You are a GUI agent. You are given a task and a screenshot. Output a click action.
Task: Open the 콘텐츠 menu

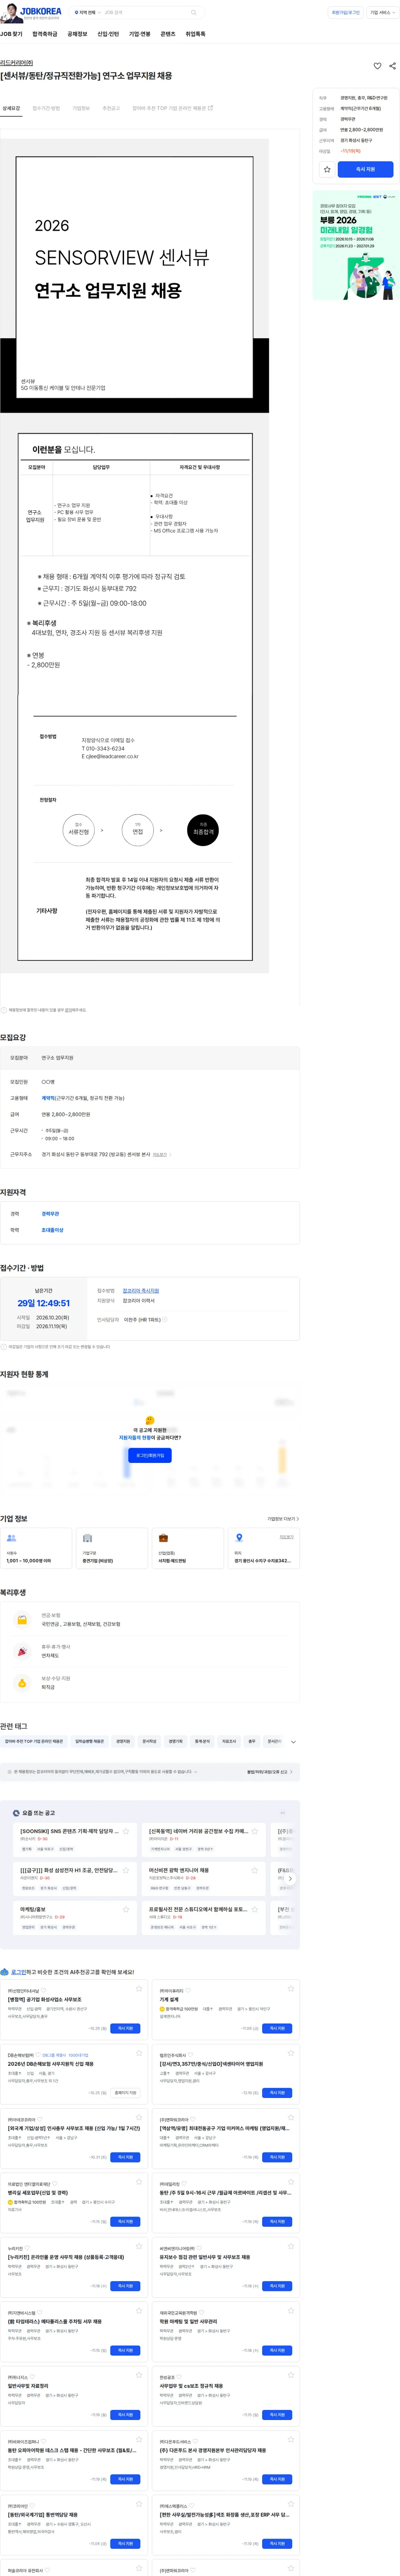pyautogui.click(x=168, y=34)
